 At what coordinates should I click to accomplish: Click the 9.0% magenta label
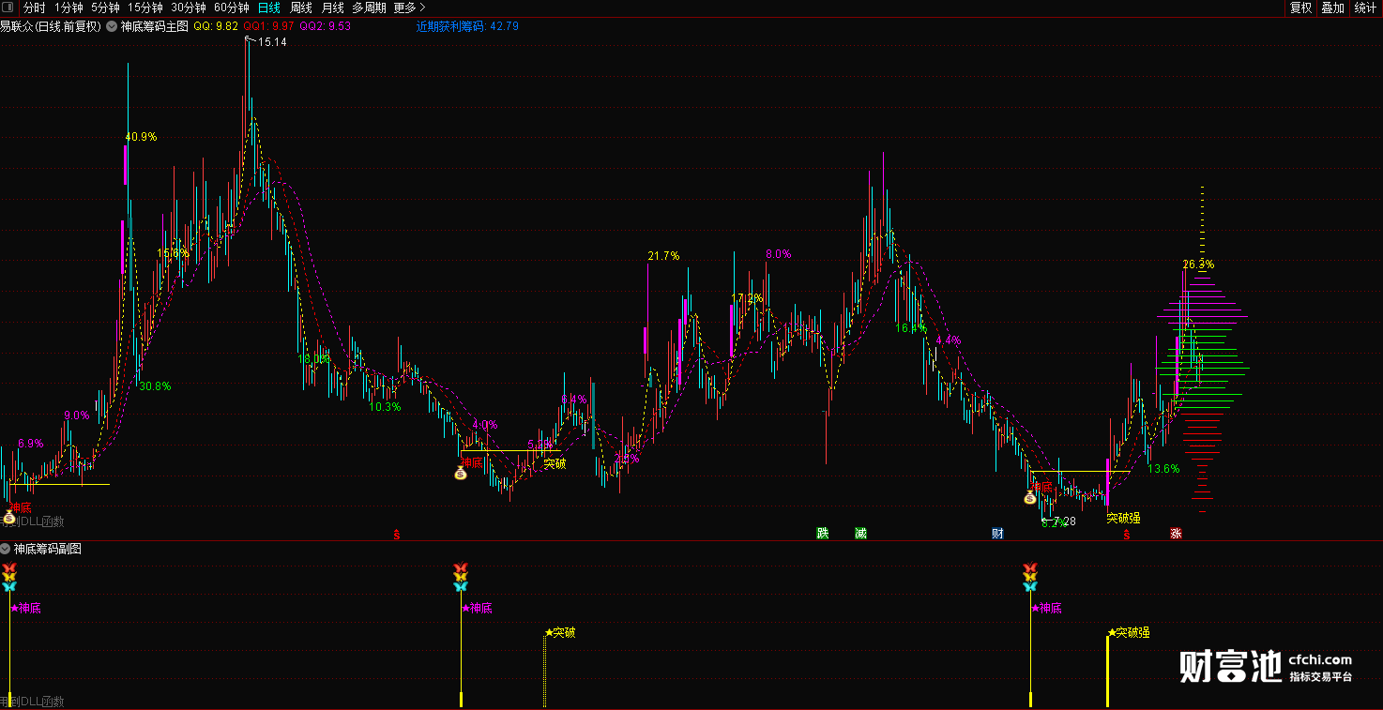tap(77, 415)
